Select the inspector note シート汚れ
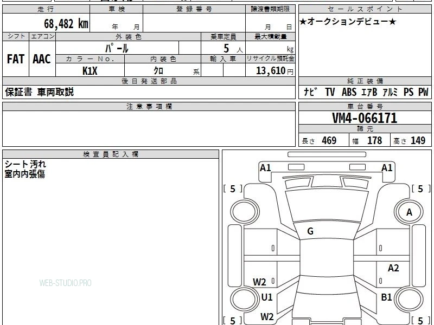The image size is (434, 325). click(x=25, y=164)
